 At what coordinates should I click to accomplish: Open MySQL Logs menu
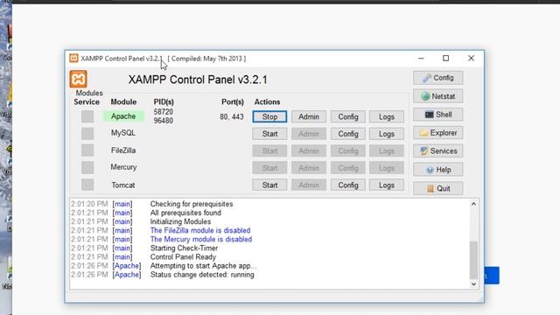(387, 134)
